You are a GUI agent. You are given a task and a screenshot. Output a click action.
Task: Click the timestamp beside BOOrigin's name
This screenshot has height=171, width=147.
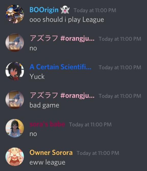(x=95, y=10)
